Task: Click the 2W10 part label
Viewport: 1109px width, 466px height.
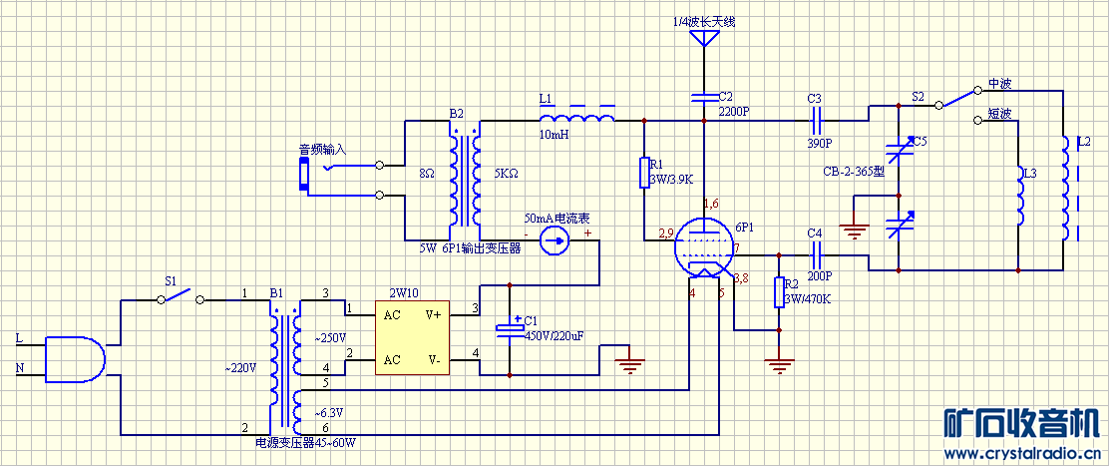Action: (403, 292)
